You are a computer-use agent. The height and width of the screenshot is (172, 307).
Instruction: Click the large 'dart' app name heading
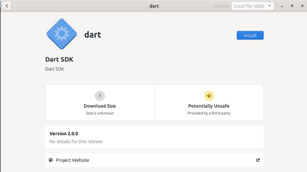(93, 35)
